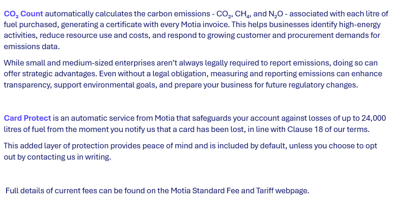Click the purple Card Protect heading
The width and height of the screenshot is (399, 205).
pyautogui.click(x=28, y=118)
